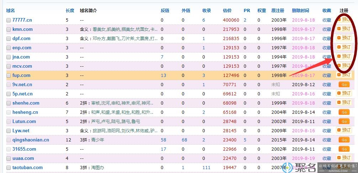Click the 反链 count 58 for qingshaonian.cn
Screen dimensions: 358x173
[x=163, y=140]
